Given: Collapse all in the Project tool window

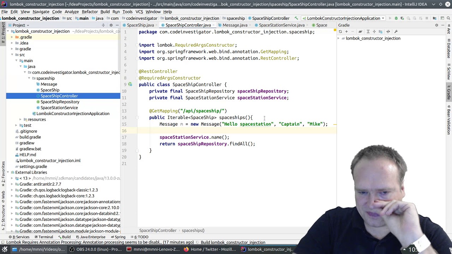Looking at the screenshot, I should coord(103,25).
